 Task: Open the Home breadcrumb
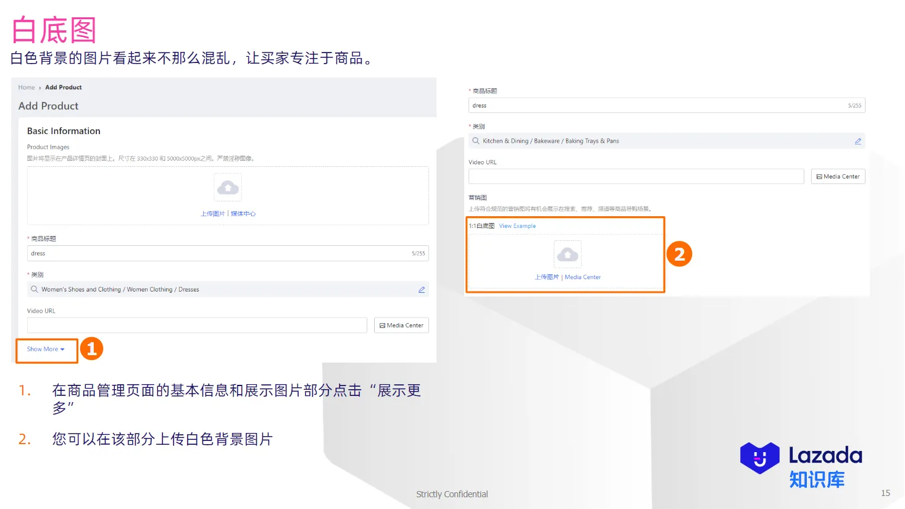[26, 87]
